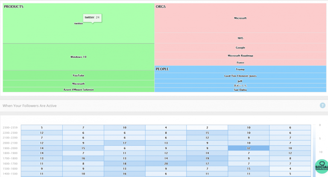Click the PRODUCTS category heading
The width and height of the screenshot is (328, 177).
(x=14, y=6)
